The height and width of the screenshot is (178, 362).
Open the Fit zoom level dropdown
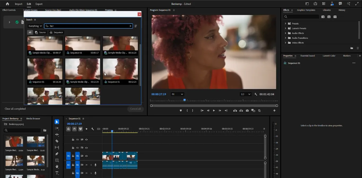(x=177, y=94)
